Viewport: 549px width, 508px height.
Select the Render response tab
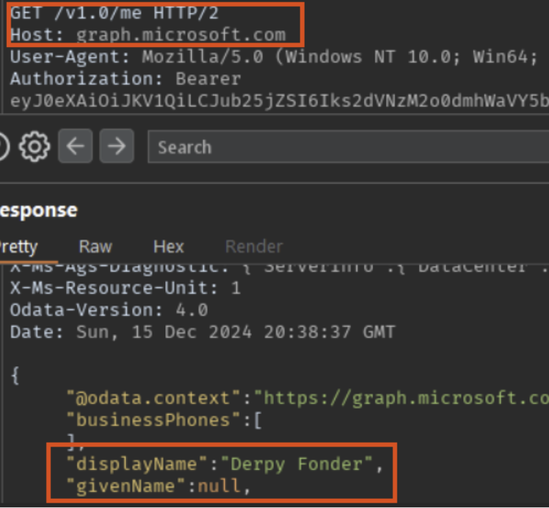click(x=253, y=246)
